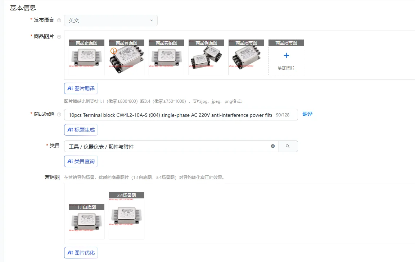Click the image format hint text about jpg, jpeg, png
This screenshot has width=415, height=262.
click(153, 101)
